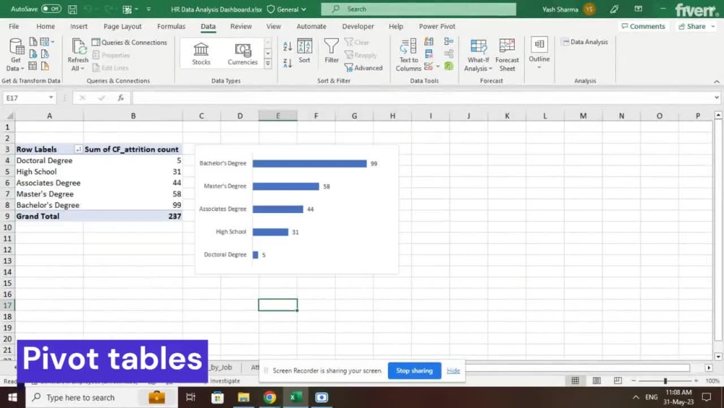Click zoom out minus button

[x=633, y=380]
